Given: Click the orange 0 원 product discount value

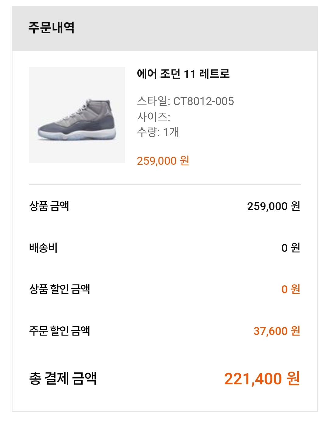Looking at the screenshot, I should (291, 289).
